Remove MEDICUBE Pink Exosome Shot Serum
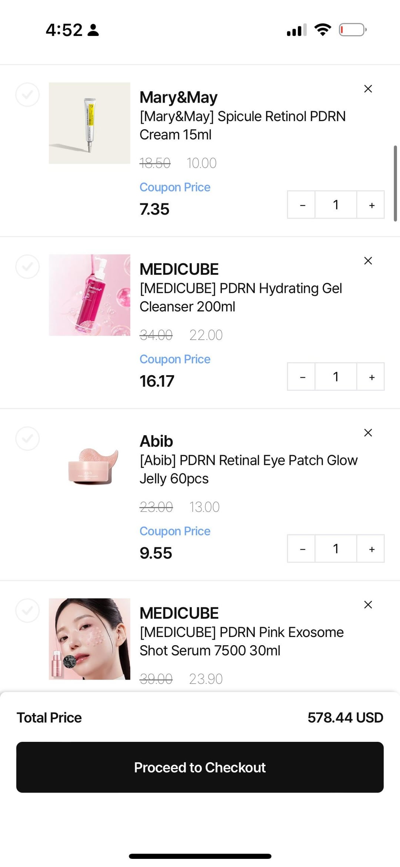 [368, 605]
